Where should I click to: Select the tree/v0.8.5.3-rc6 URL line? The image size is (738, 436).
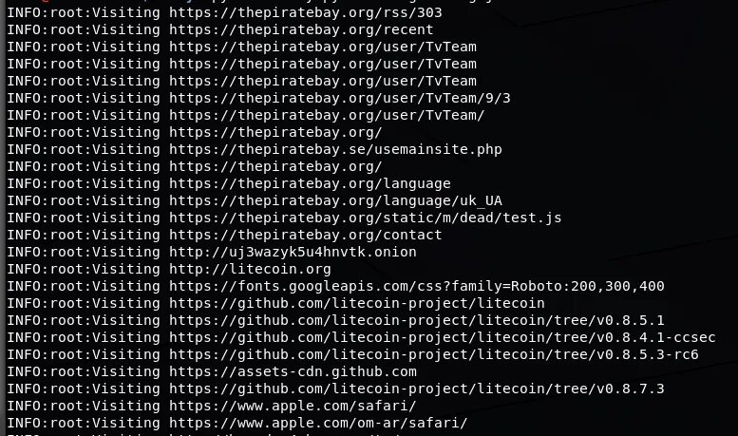pos(352,354)
